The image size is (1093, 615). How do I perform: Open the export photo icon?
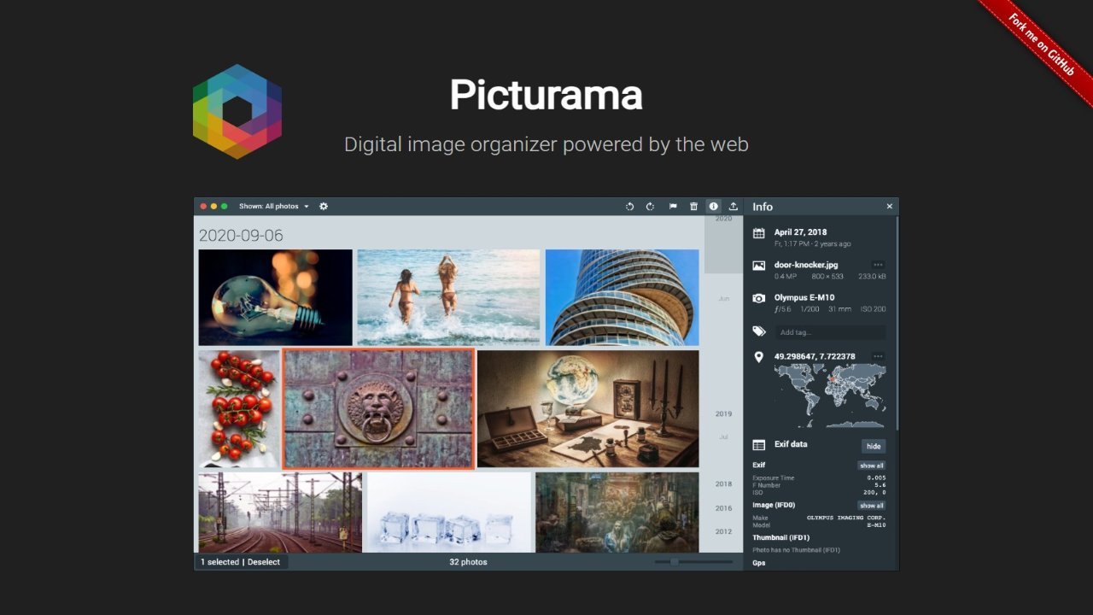pyautogui.click(x=733, y=207)
